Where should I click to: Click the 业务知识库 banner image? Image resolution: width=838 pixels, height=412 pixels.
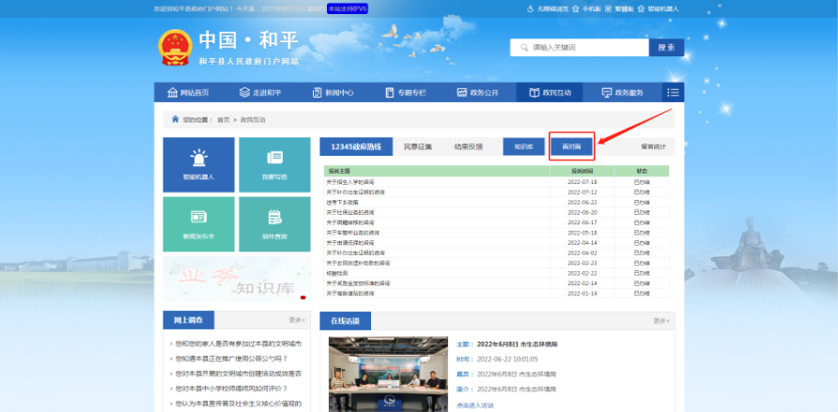tap(237, 279)
